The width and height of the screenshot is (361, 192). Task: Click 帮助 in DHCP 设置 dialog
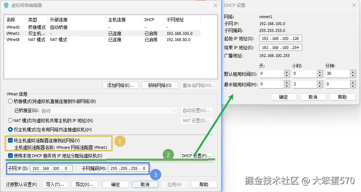342,97
